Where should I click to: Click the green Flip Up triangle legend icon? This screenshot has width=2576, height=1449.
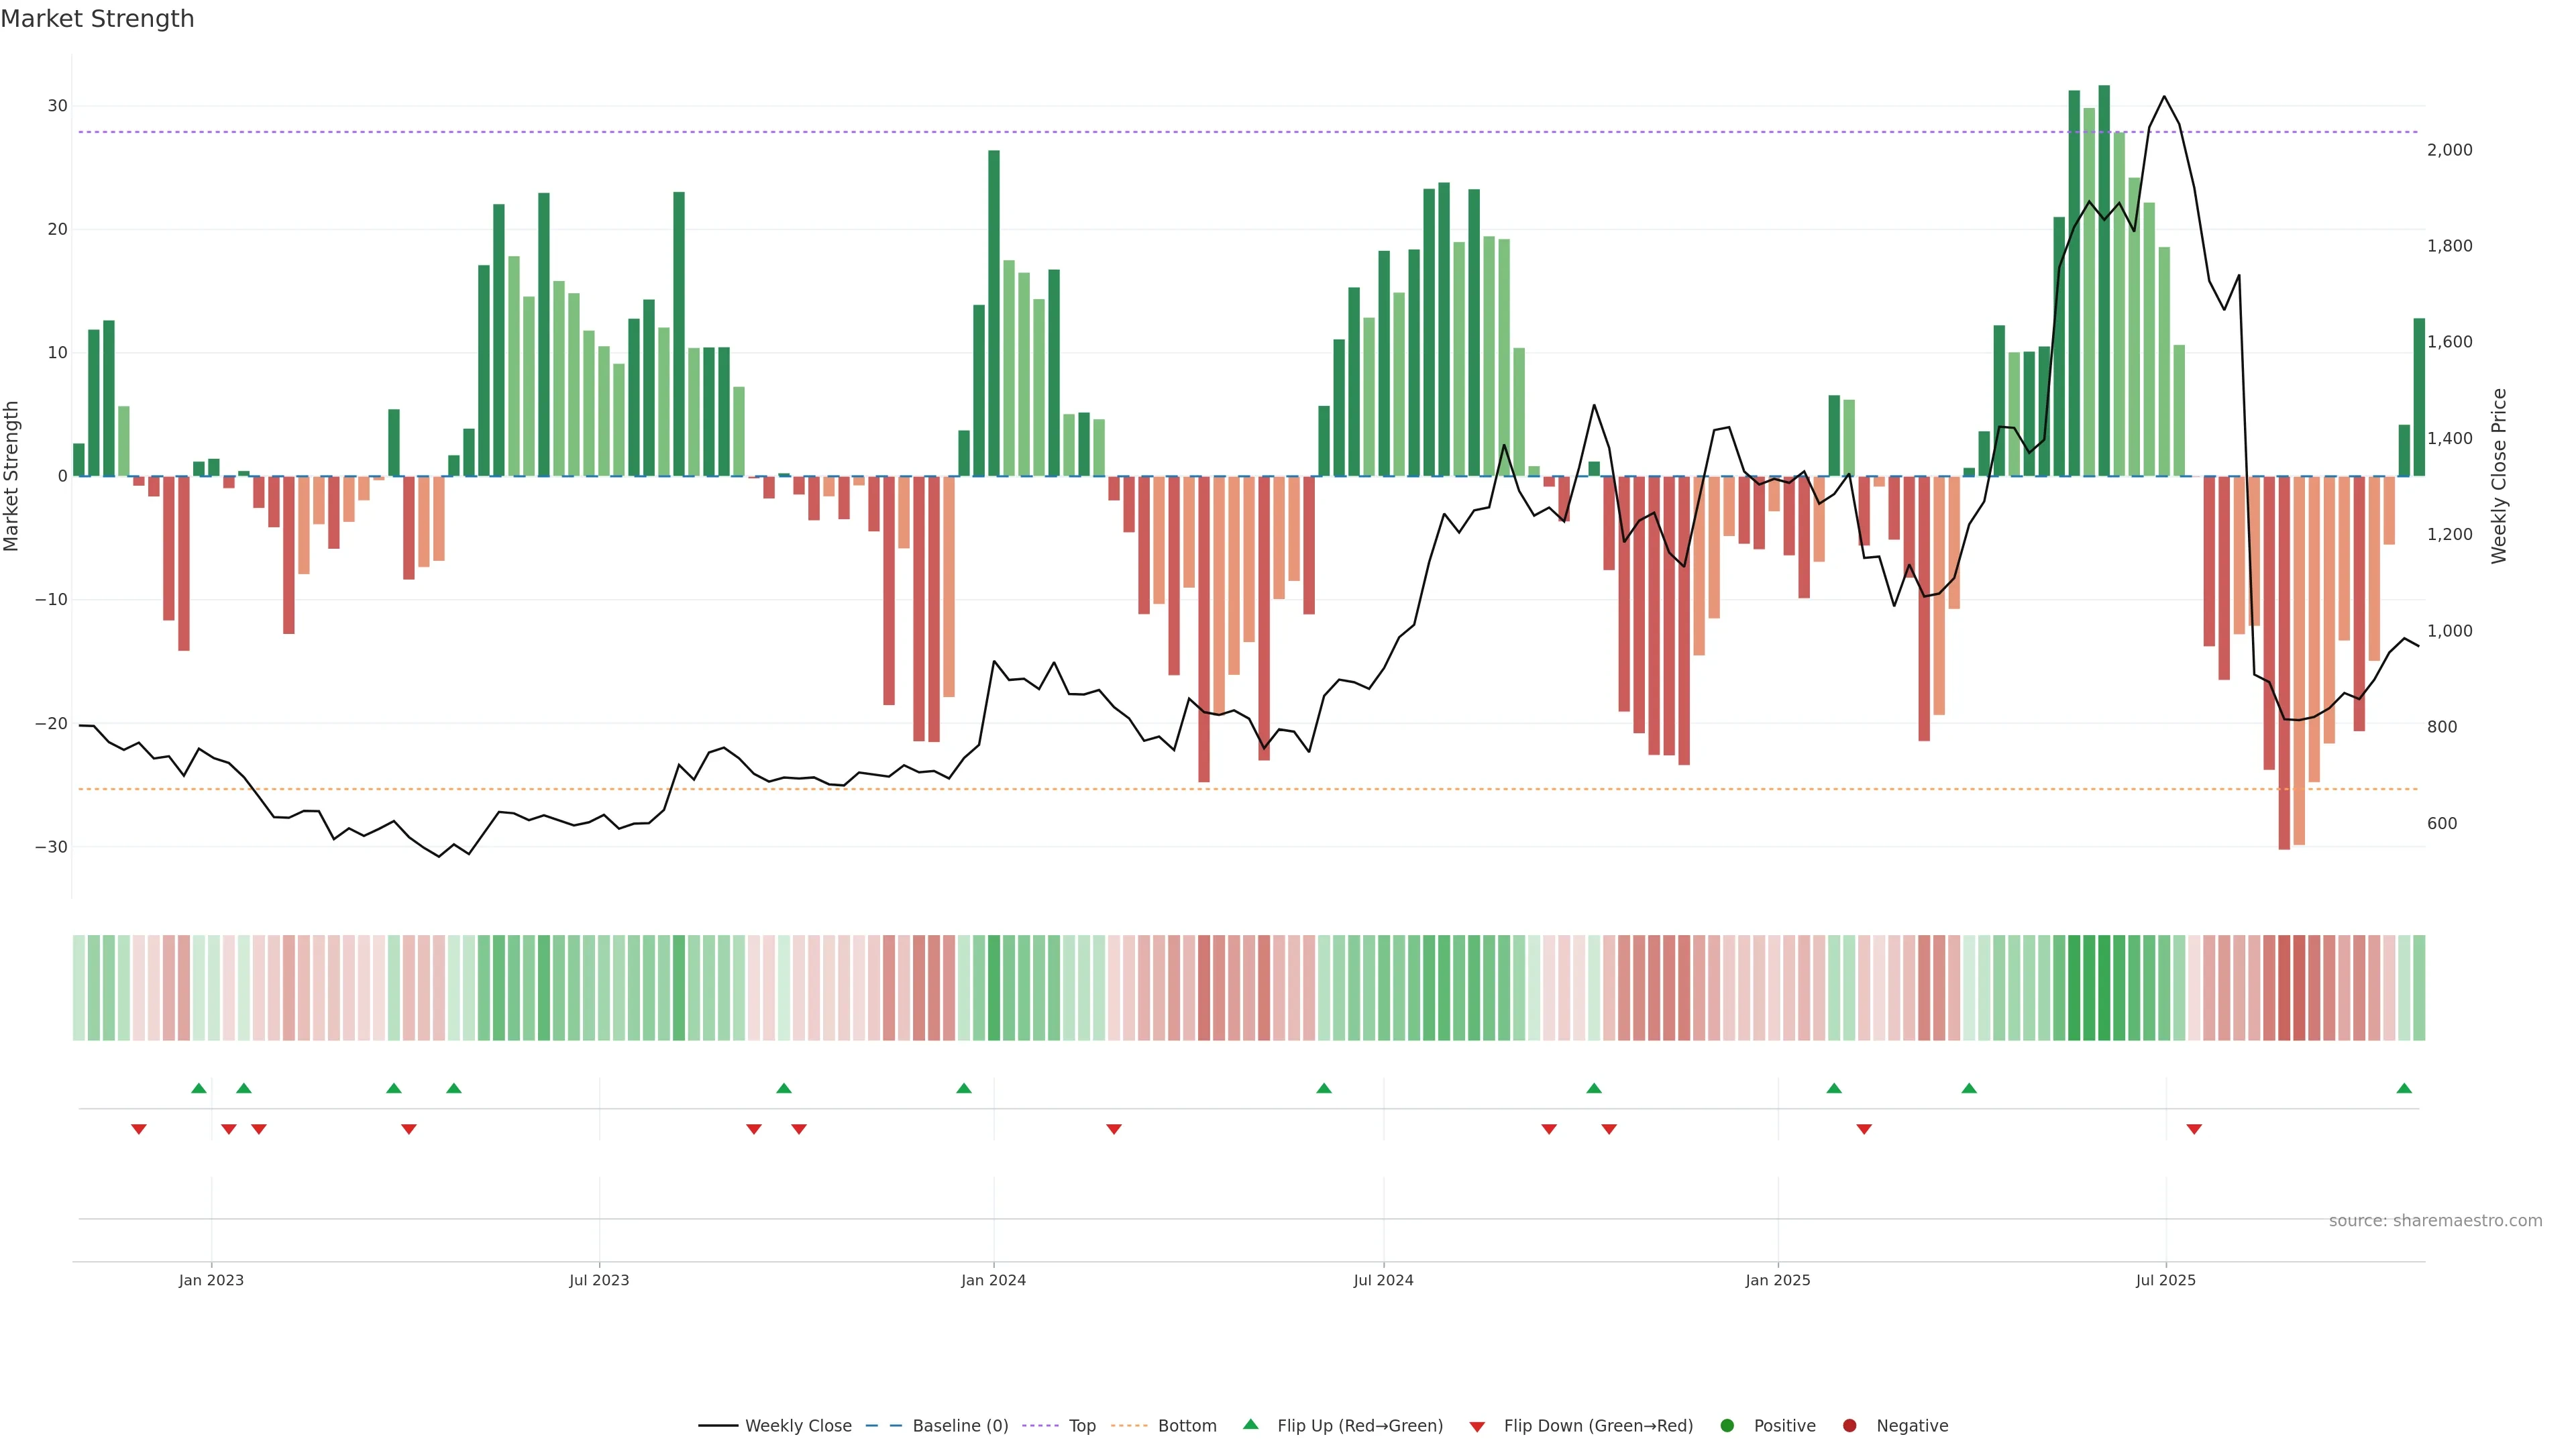pyautogui.click(x=1250, y=1424)
